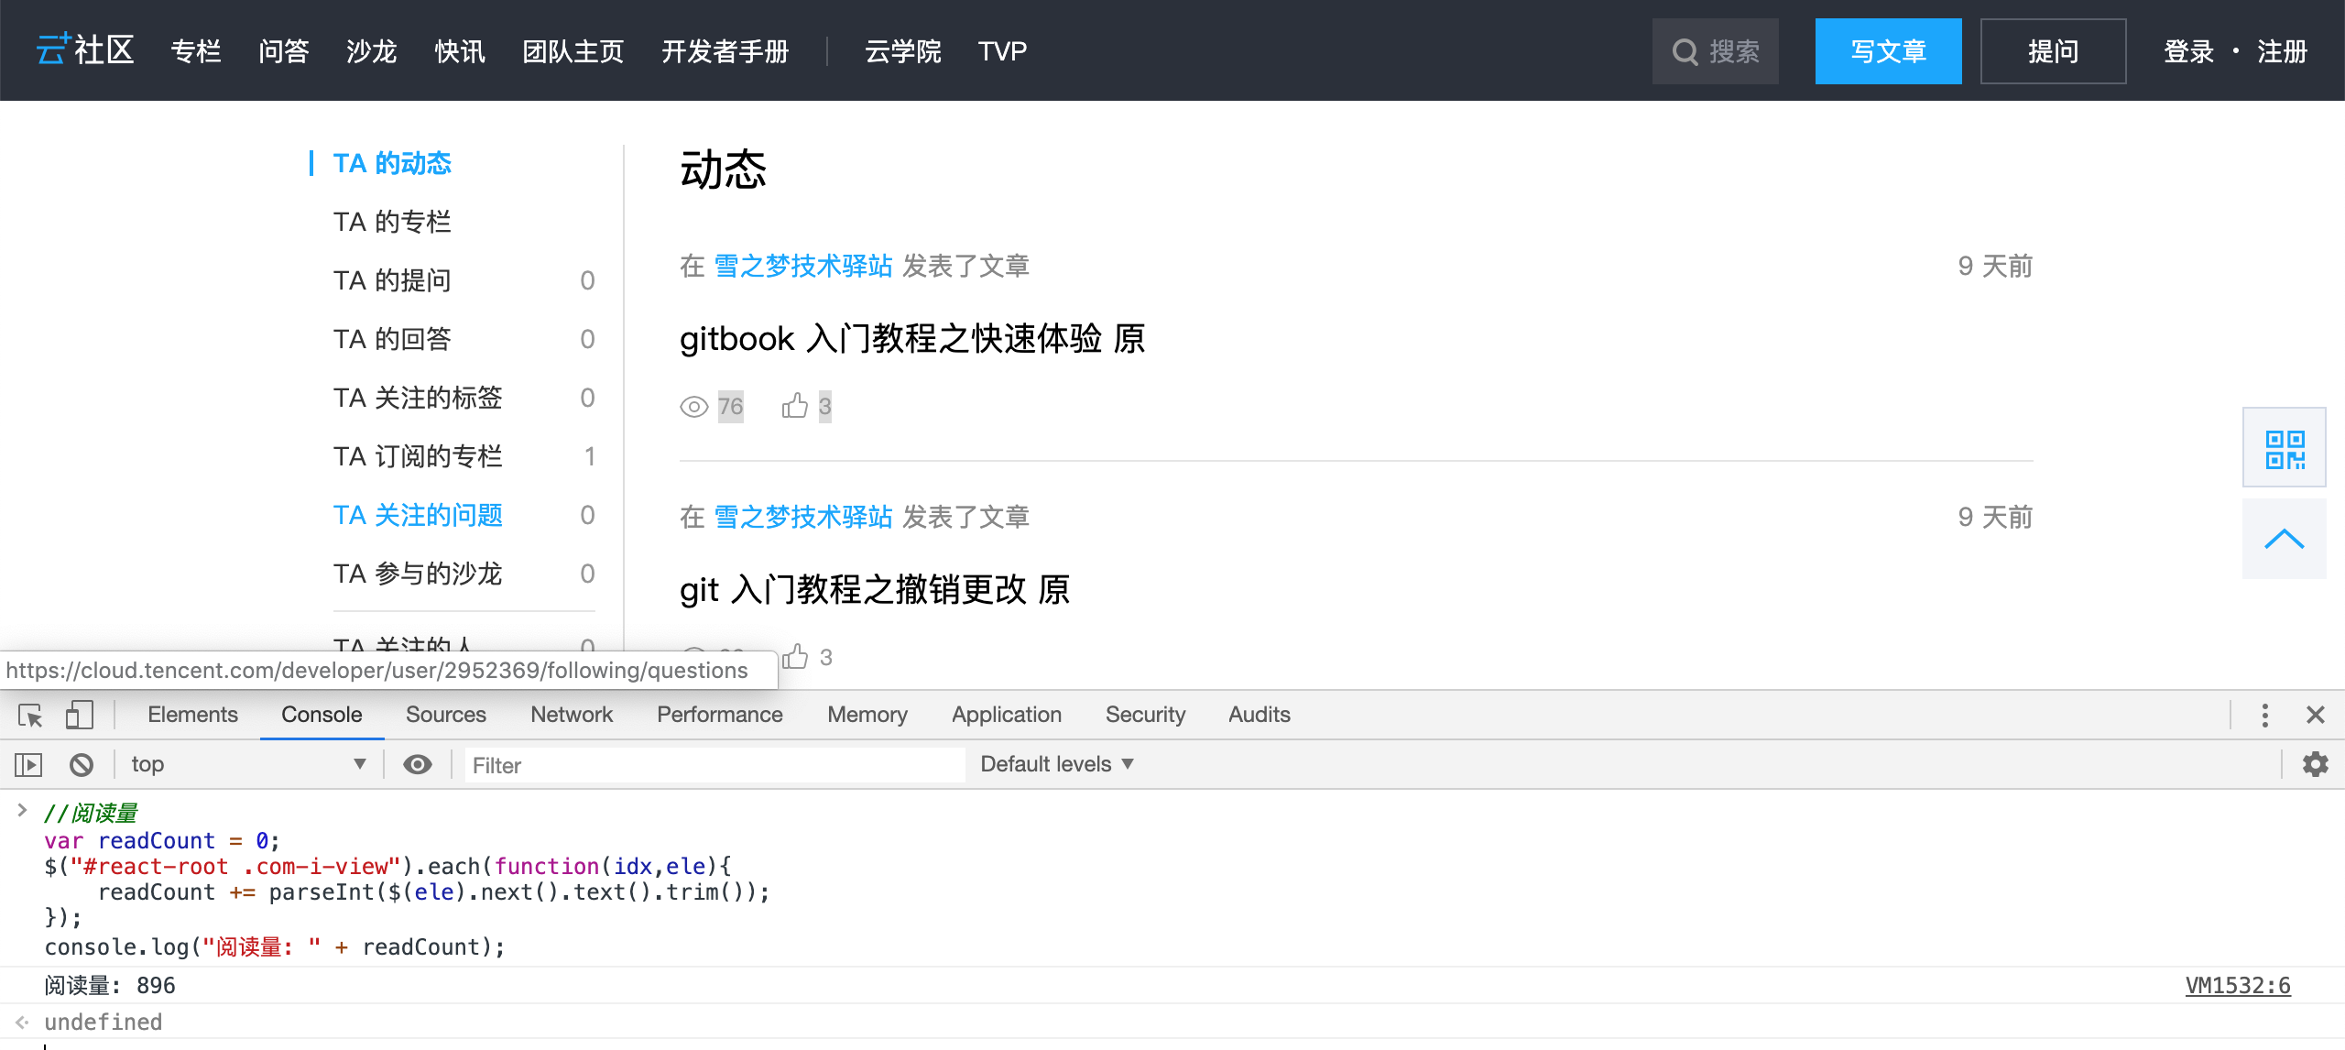Open the 问答 menu item in navbar
The height and width of the screenshot is (1050, 2345).
[284, 51]
